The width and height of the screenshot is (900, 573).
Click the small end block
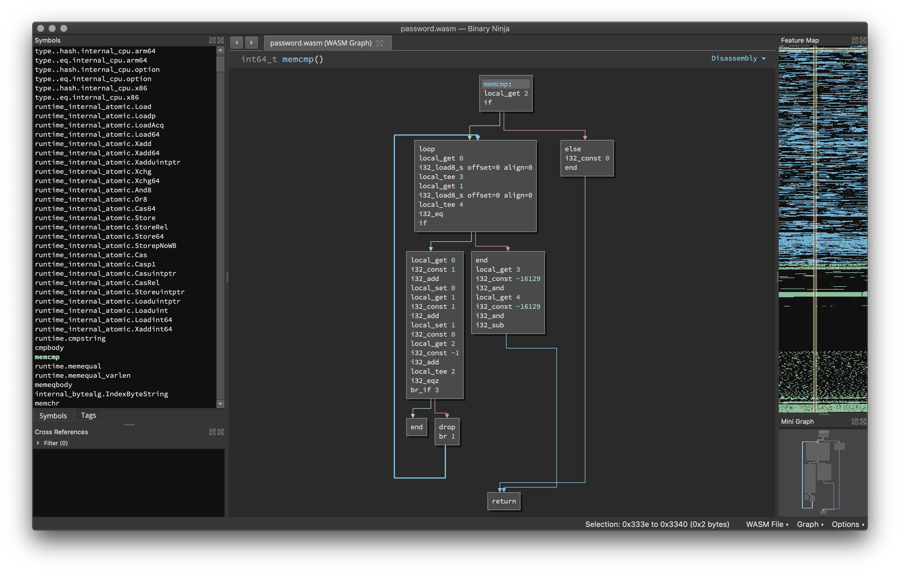pos(416,427)
